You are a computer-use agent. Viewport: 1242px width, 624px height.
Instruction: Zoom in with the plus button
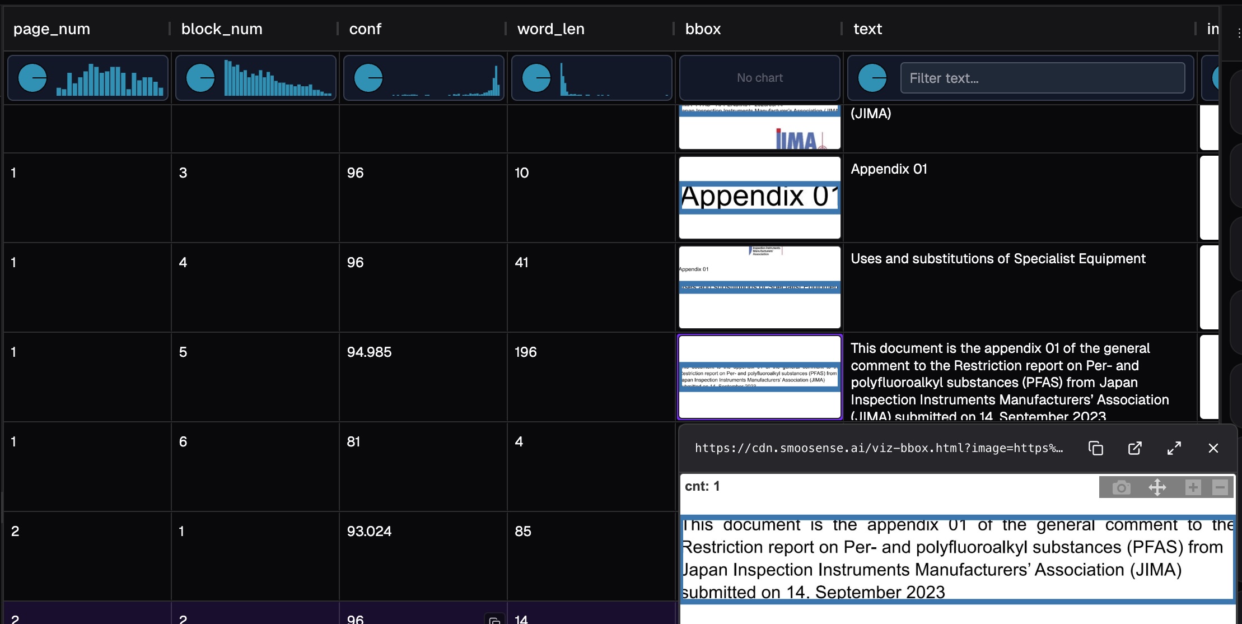point(1193,487)
